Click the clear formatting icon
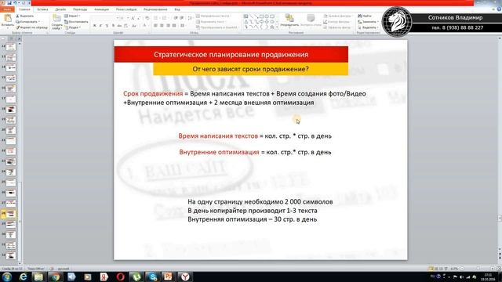Screen dimensions: 502x282 (147, 18)
